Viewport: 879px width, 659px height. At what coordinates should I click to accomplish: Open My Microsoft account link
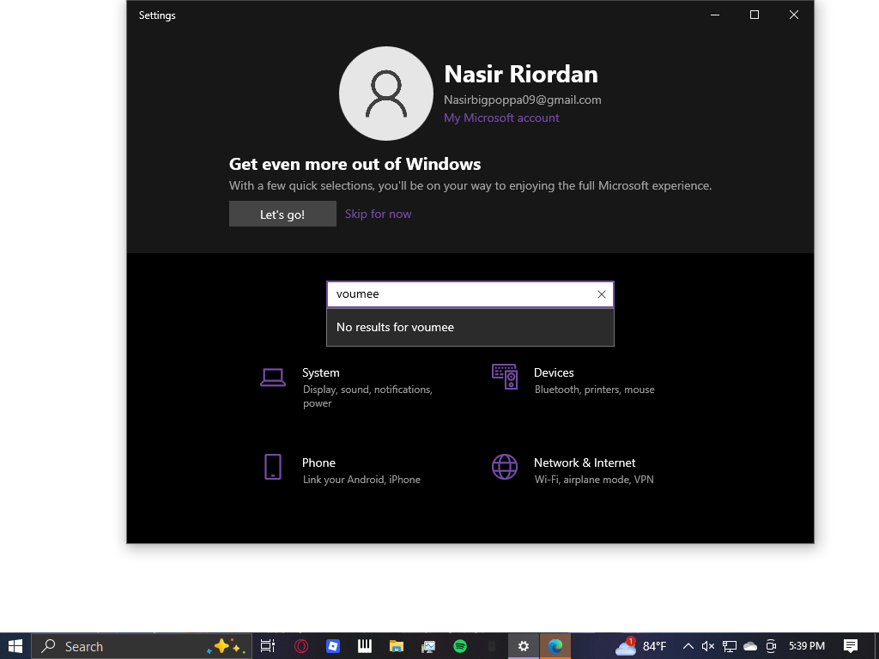(x=501, y=118)
